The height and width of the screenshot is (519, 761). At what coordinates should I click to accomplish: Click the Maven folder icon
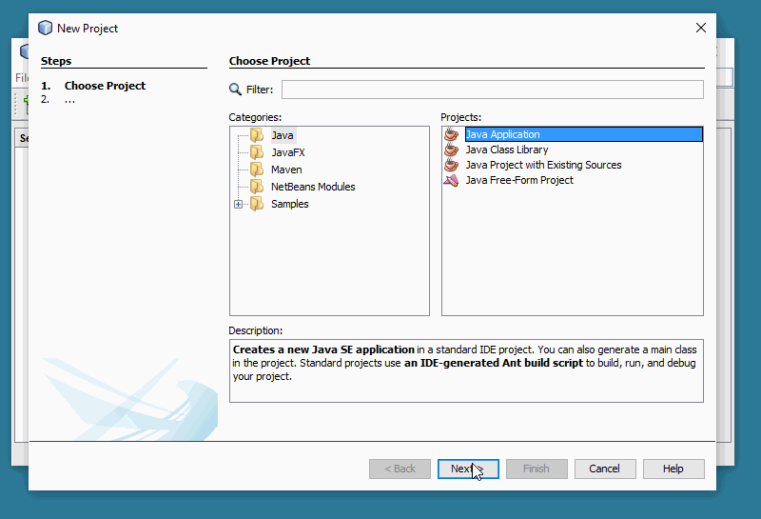(x=257, y=170)
